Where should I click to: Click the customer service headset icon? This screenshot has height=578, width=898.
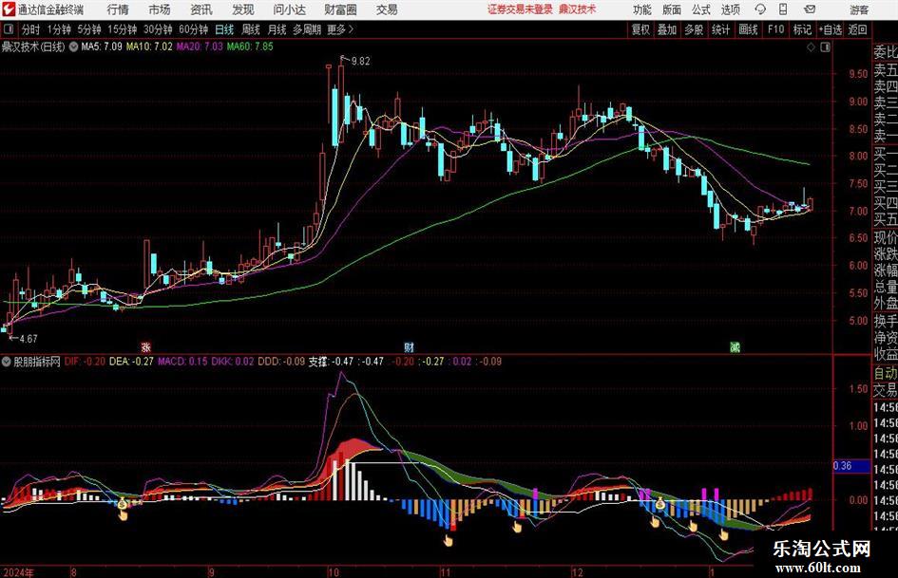pos(760,9)
